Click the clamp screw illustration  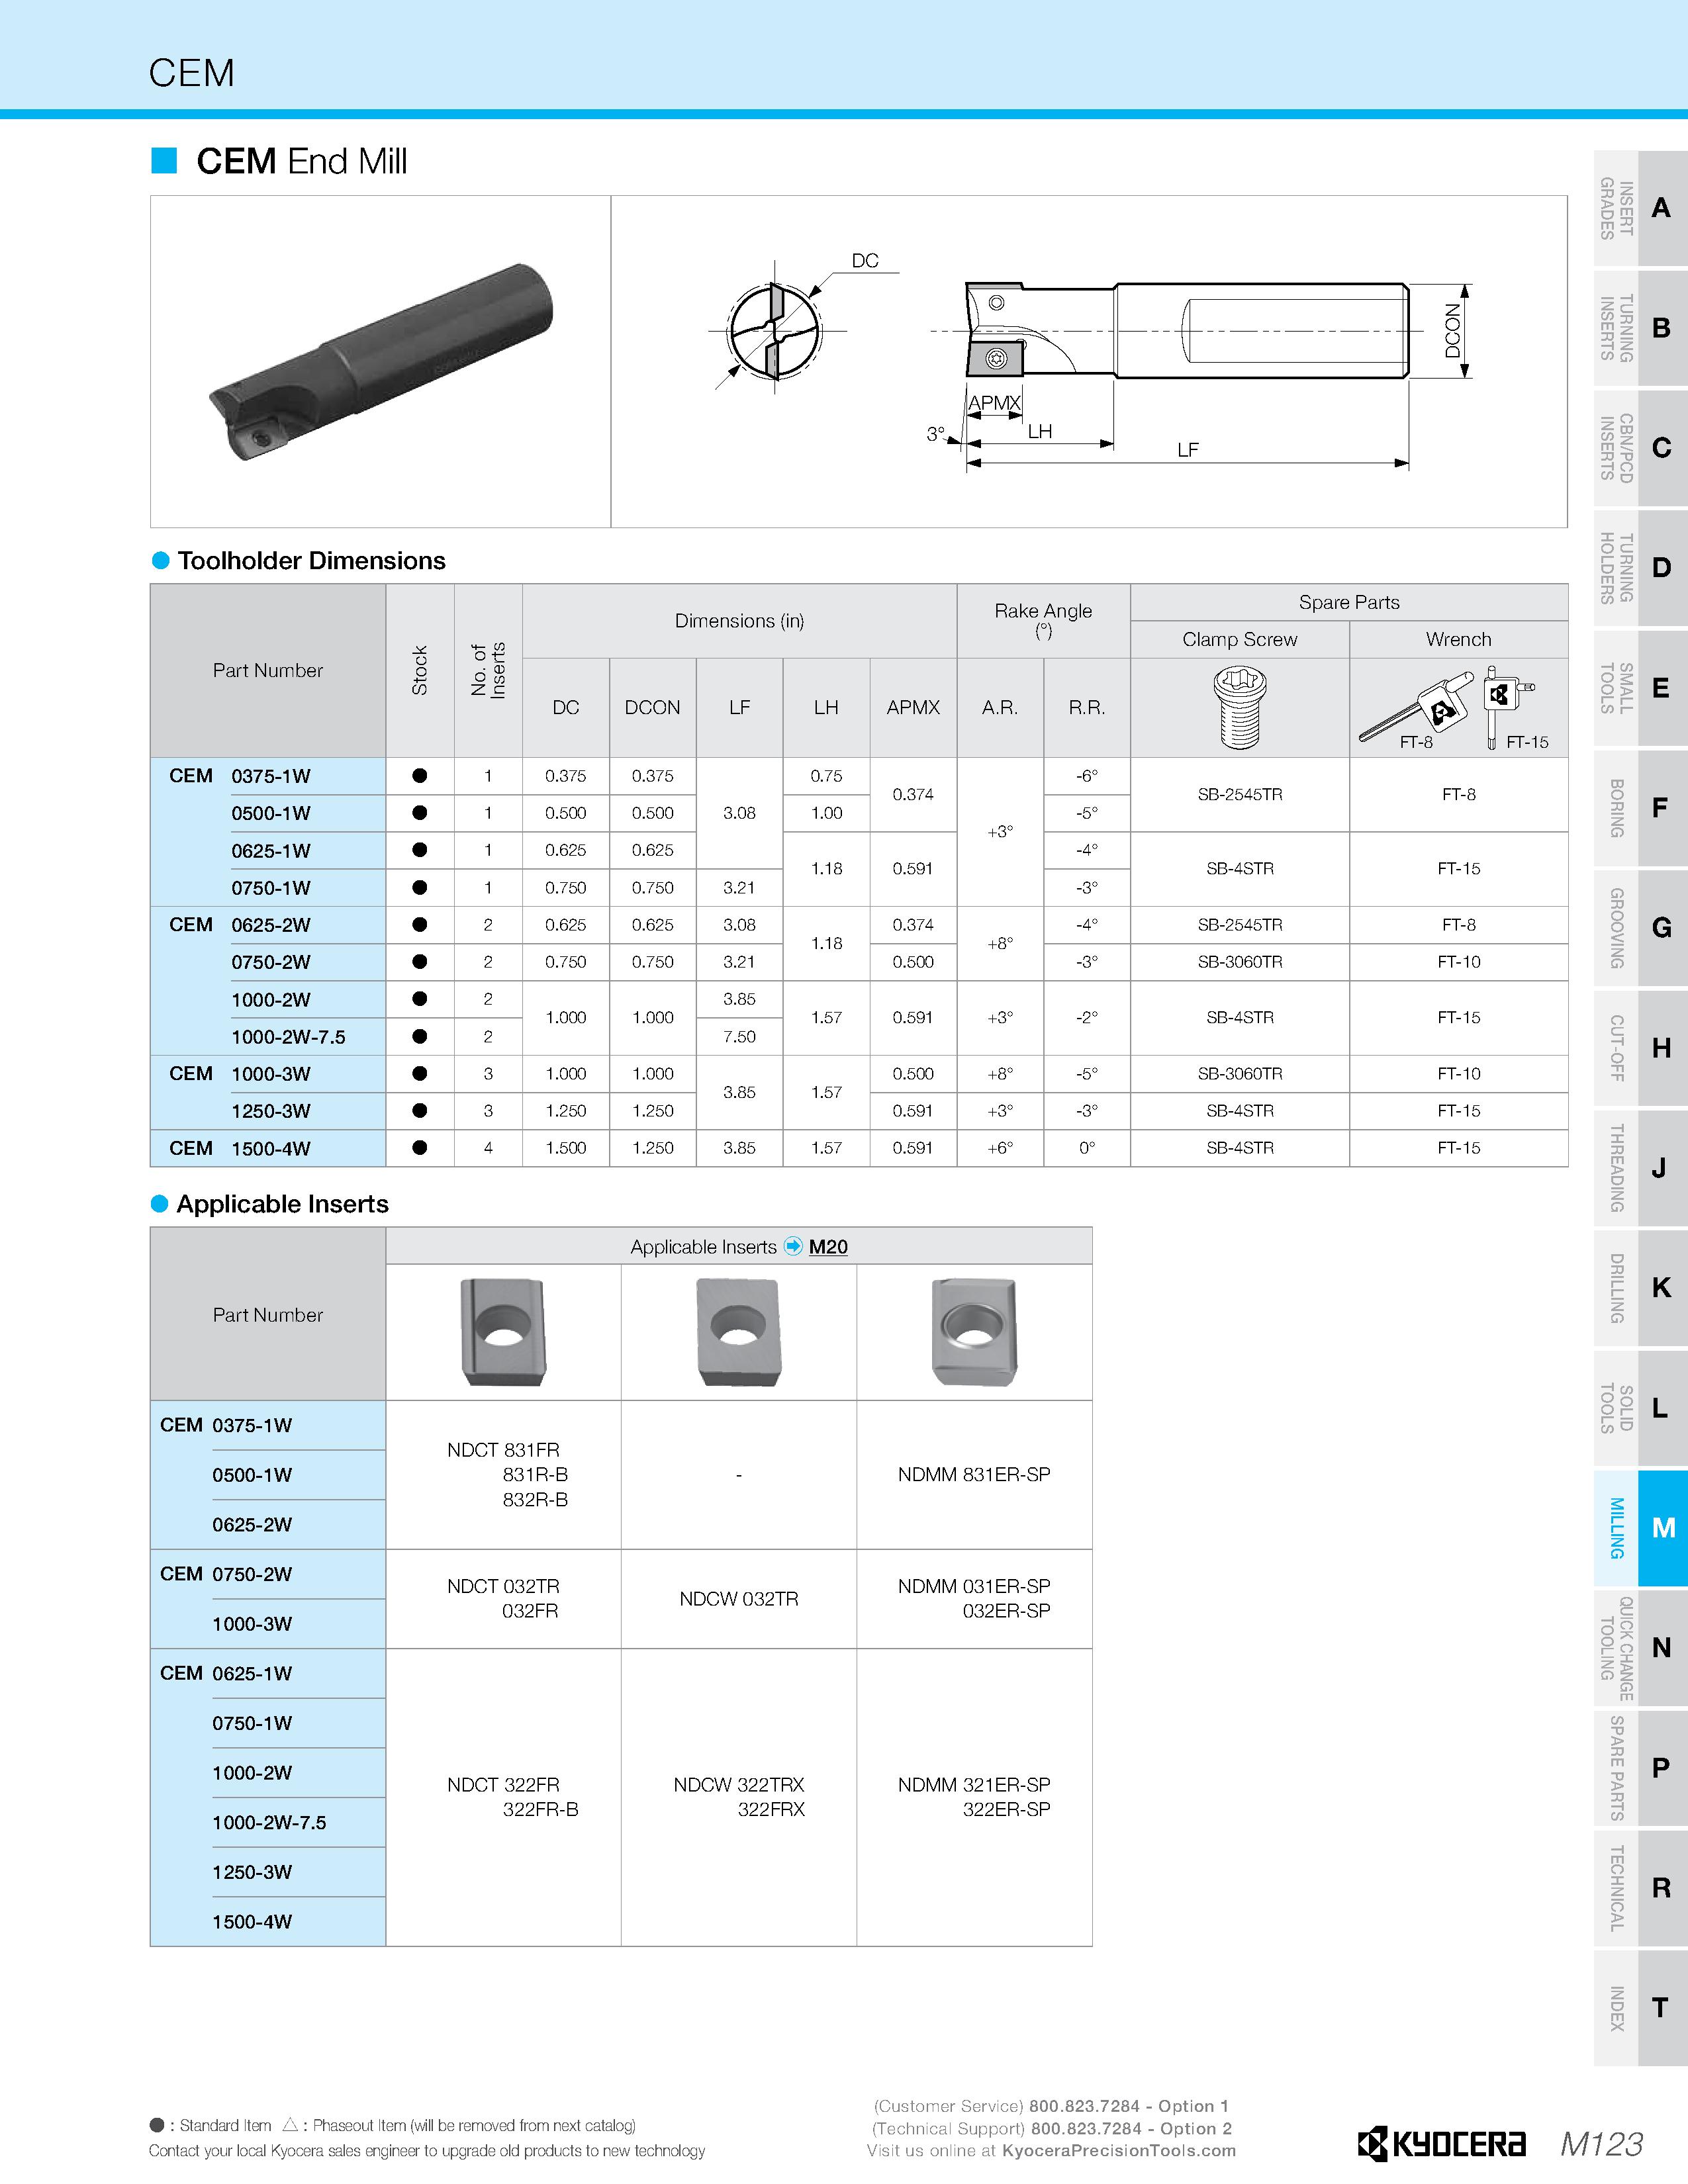(x=1239, y=708)
